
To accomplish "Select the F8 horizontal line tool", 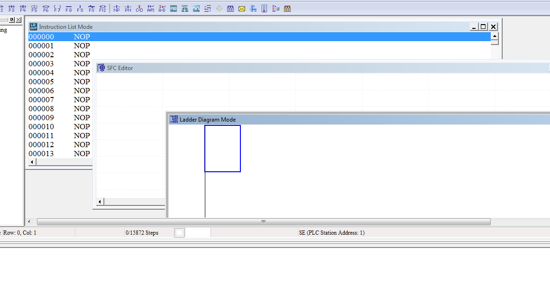I will (69, 9).
